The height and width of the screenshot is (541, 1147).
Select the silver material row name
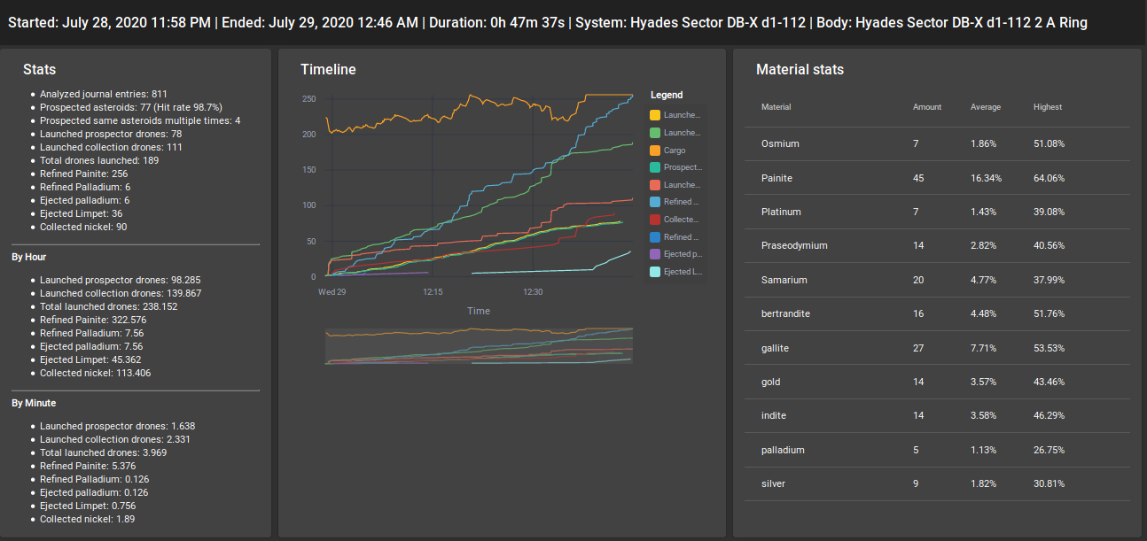click(773, 483)
